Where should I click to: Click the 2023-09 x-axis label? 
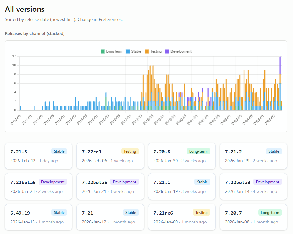click(x=237, y=120)
